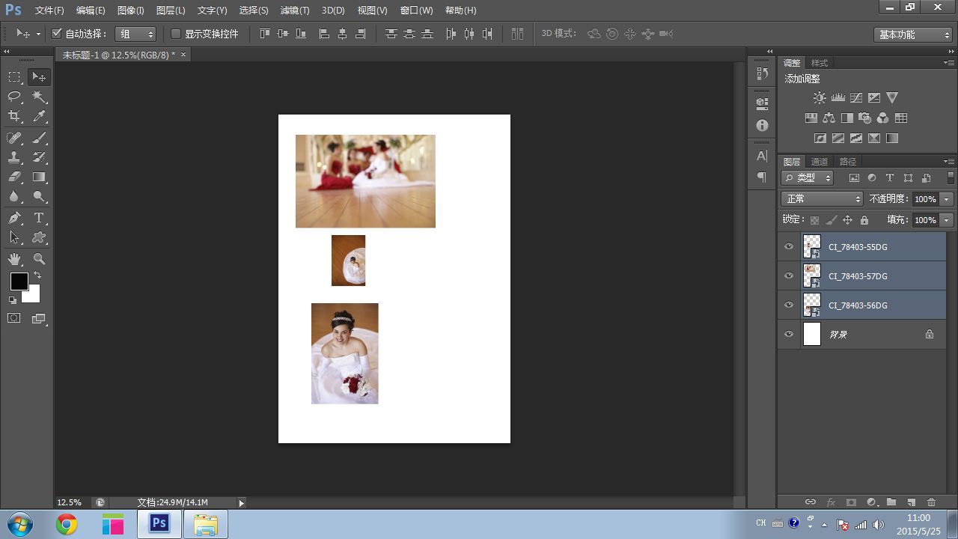Select the Zoom magnifier tool
The width and height of the screenshot is (958, 539).
[x=39, y=259]
